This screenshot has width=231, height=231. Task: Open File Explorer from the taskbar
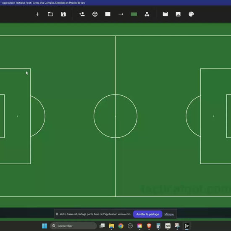coord(111,226)
